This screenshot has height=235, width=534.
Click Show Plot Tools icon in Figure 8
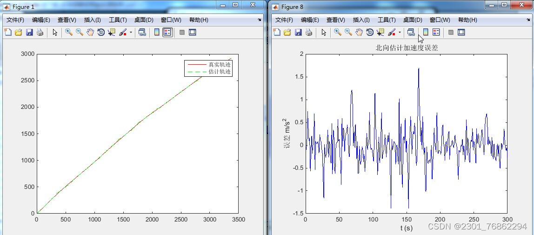(x=461, y=33)
